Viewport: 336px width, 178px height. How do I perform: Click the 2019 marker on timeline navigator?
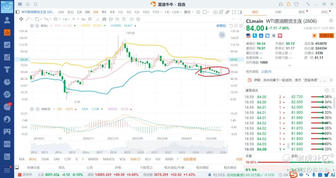pos(127,152)
